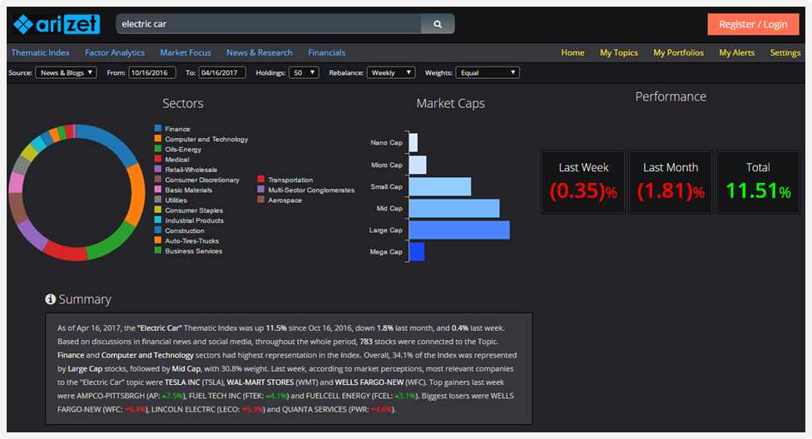
Task: Click the Sectors heading
Action: [x=183, y=104]
